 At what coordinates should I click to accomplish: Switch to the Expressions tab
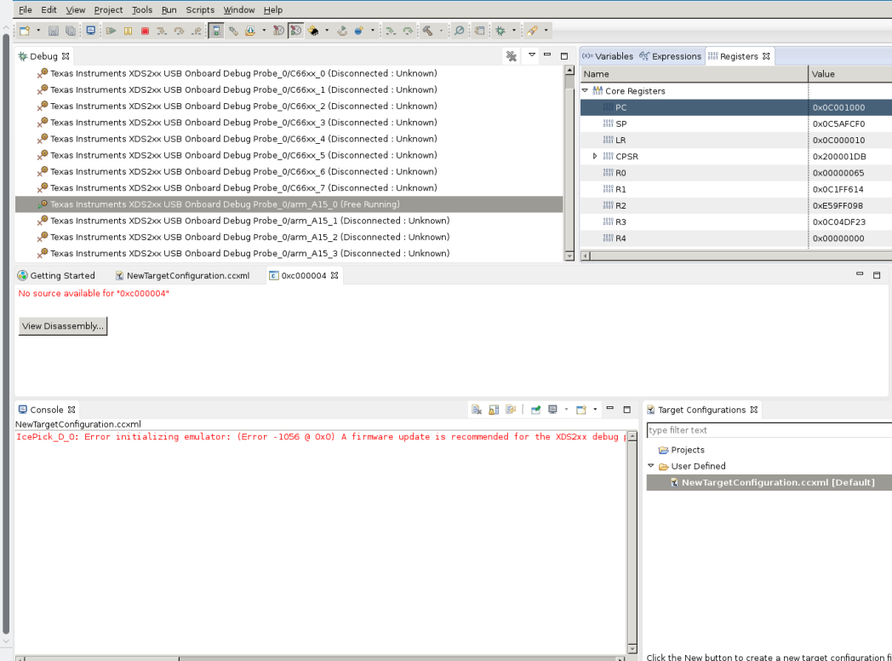670,56
